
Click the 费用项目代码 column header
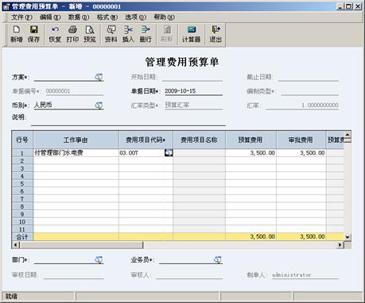click(146, 140)
